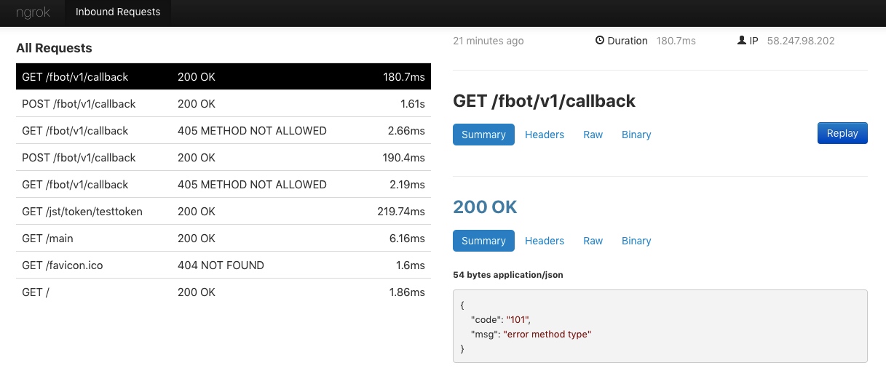The width and height of the screenshot is (886, 384).
Task: Open the Inbound Requests tab
Action: [118, 12]
